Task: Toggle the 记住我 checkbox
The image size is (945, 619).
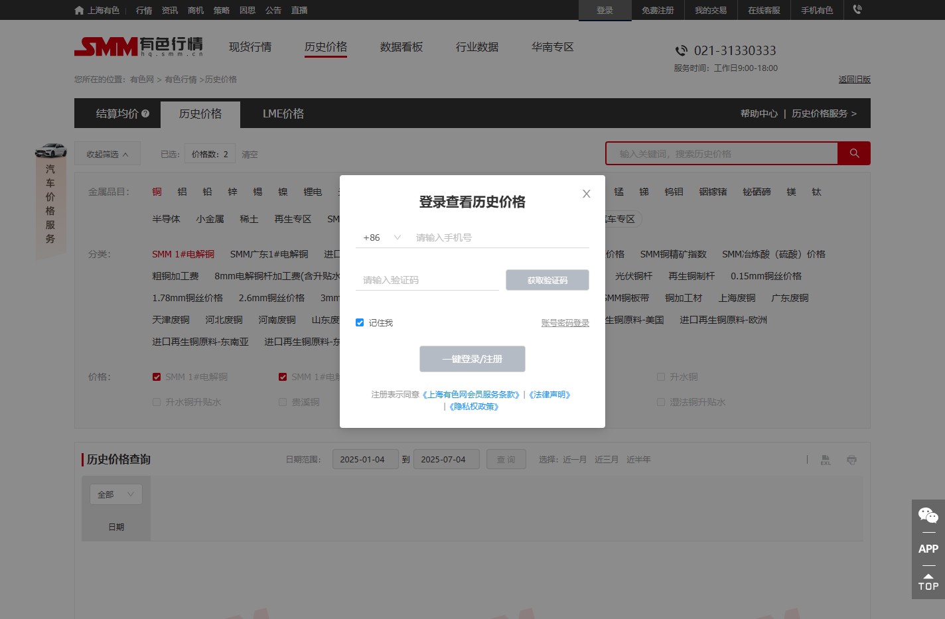Action: 360,322
